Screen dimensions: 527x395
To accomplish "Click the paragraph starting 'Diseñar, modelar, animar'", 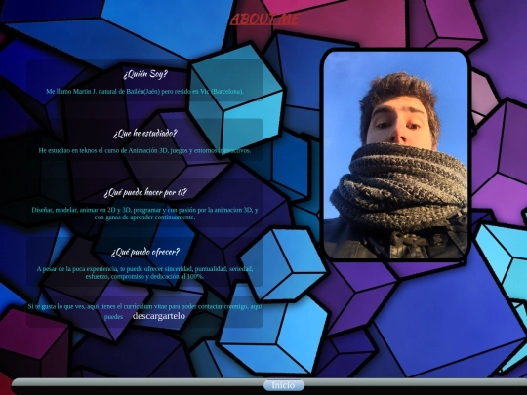I will pyautogui.click(x=144, y=214).
